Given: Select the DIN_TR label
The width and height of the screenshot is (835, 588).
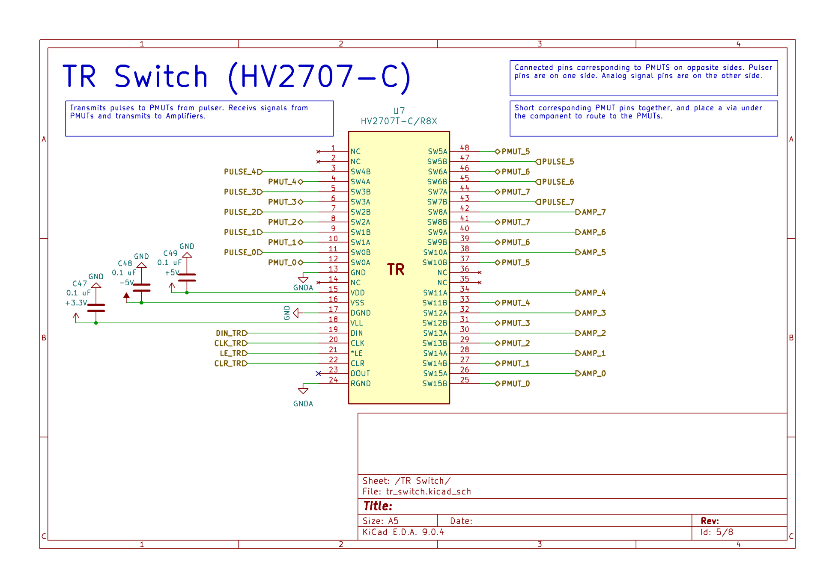Looking at the screenshot, I should click(232, 333).
